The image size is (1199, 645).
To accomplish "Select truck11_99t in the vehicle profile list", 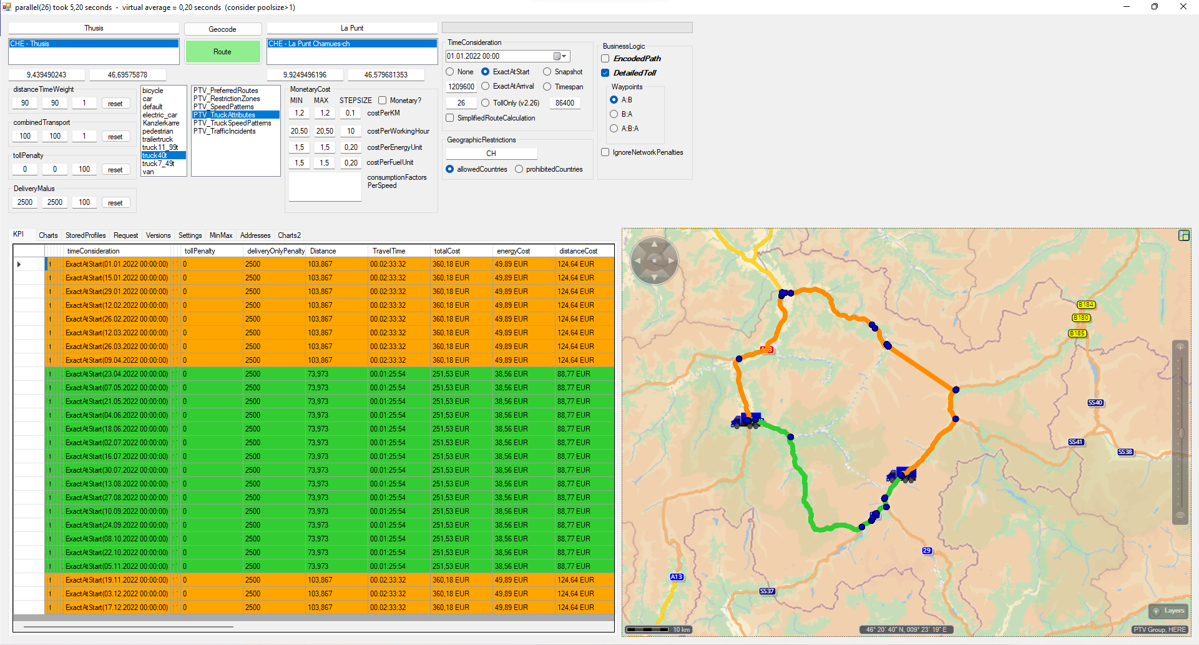I will coord(160,147).
